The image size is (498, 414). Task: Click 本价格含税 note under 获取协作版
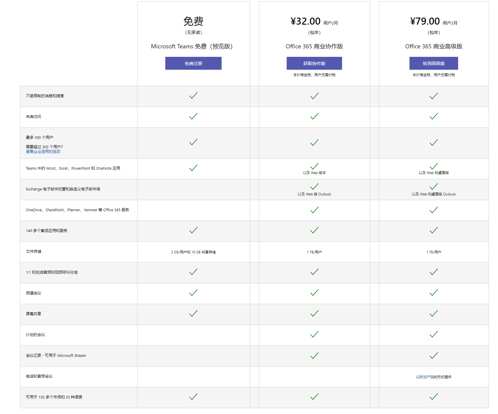314,75
